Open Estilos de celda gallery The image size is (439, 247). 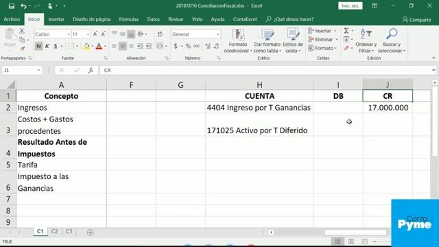[x=293, y=41]
